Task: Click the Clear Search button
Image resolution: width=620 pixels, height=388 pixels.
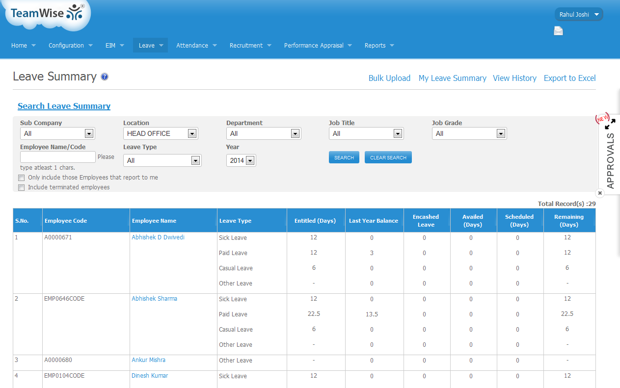Action: coord(388,157)
